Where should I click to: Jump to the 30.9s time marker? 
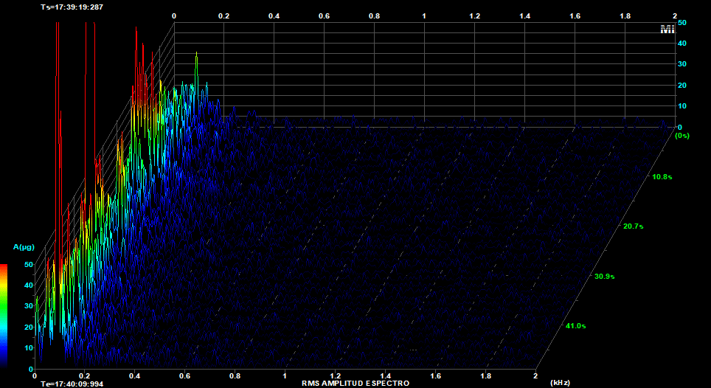[605, 276]
